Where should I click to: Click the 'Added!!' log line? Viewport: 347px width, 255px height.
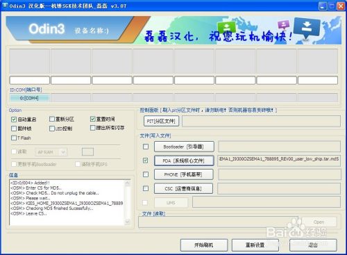click(x=30, y=183)
